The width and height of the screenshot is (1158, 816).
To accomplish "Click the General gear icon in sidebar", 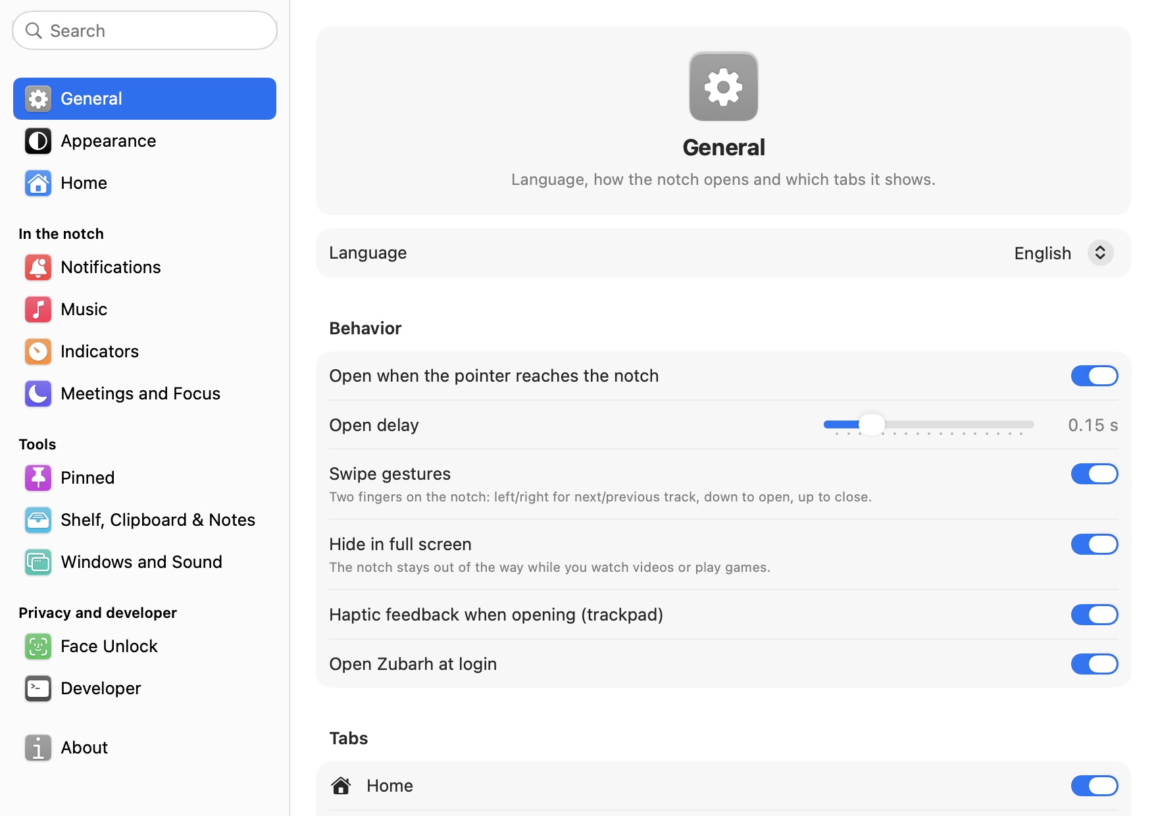I will coord(38,99).
